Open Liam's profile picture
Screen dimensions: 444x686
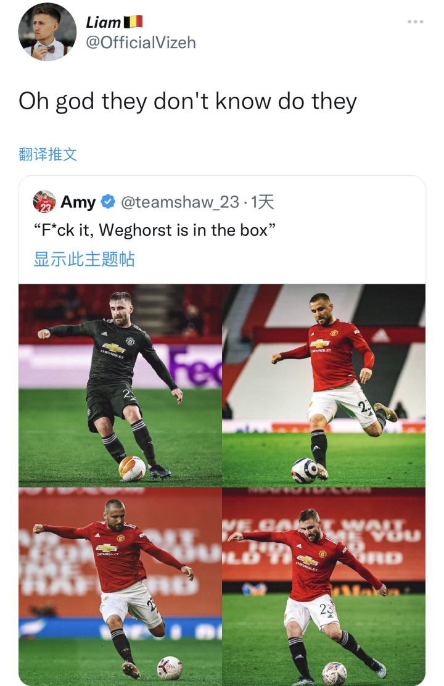47,32
